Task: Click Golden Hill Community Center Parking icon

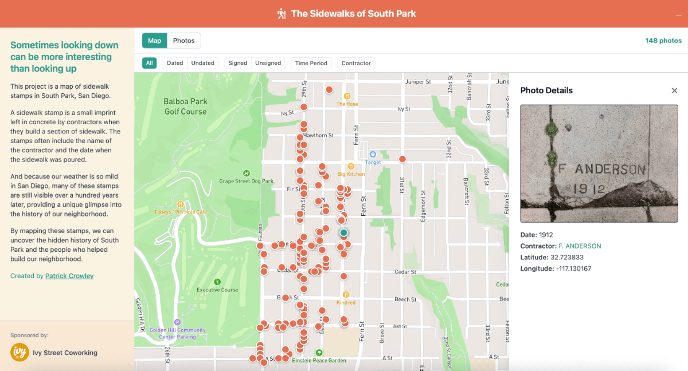Action: pyautogui.click(x=177, y=322)
